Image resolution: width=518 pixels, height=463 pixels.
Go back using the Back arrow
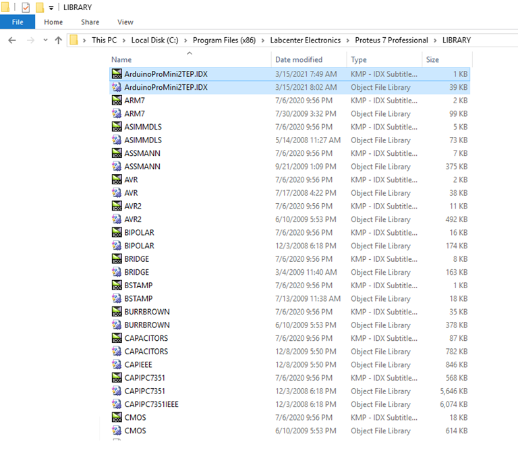click(12, 40)
